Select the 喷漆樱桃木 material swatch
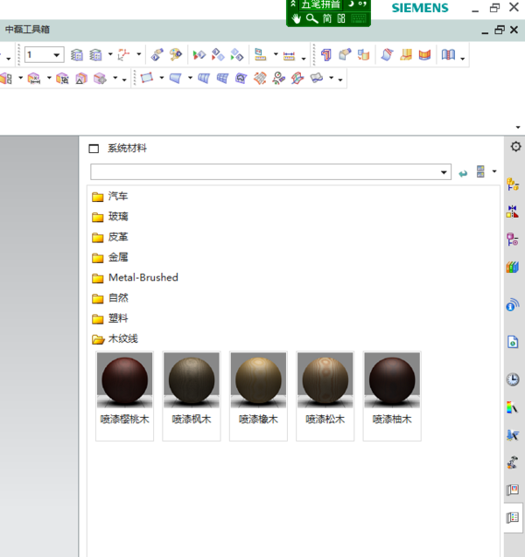 pyautogui.click(x=124, y=380)
